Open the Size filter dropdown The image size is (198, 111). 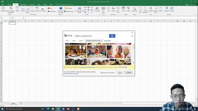click(x=67, y=41)
